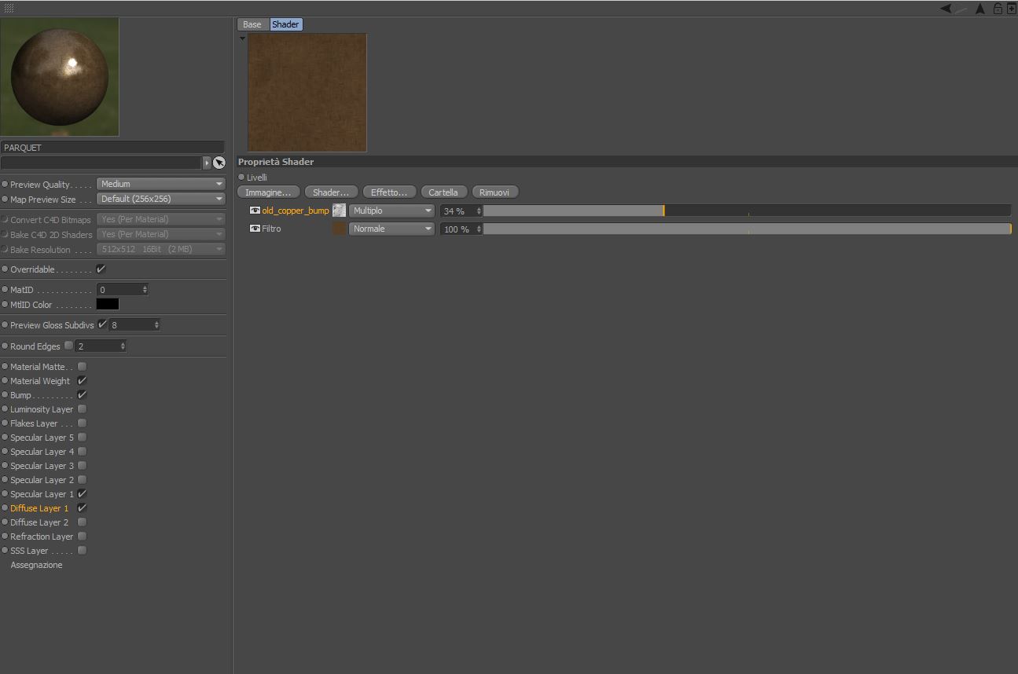The width and height of the screenshot is (1018, 674).
Task: Add a folder with Cartella button
Action: tap(443, 192)
